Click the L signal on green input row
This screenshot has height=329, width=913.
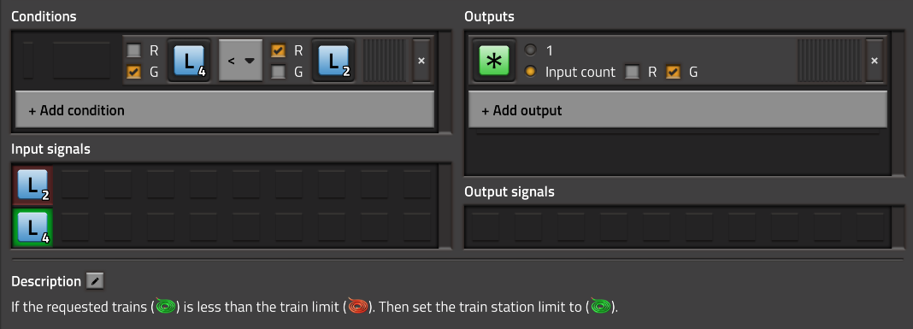click(x=32, y=227)
